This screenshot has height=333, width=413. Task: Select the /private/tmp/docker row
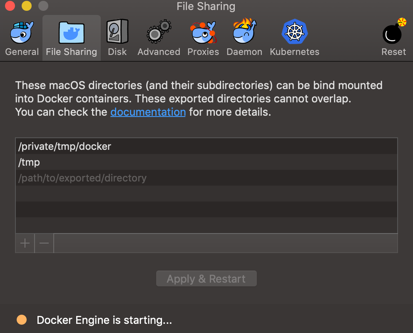tap(206, 147)
